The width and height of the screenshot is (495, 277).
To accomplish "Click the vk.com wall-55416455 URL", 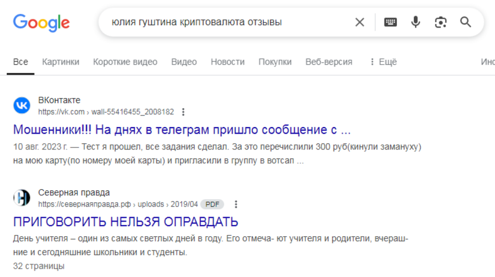I will coord(106,112).
